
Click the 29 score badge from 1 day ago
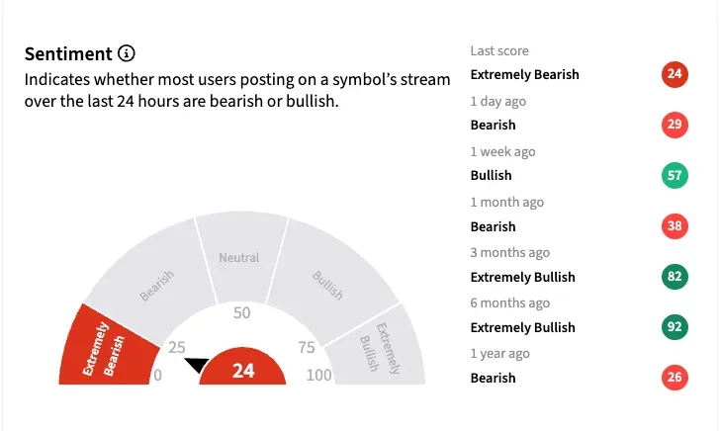tap(675, 125)
